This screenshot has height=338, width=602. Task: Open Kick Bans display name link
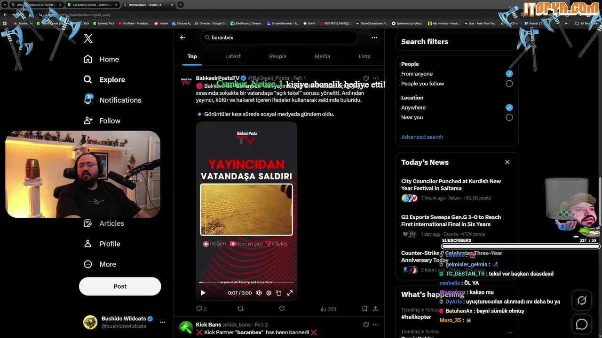tap(208, 324)
